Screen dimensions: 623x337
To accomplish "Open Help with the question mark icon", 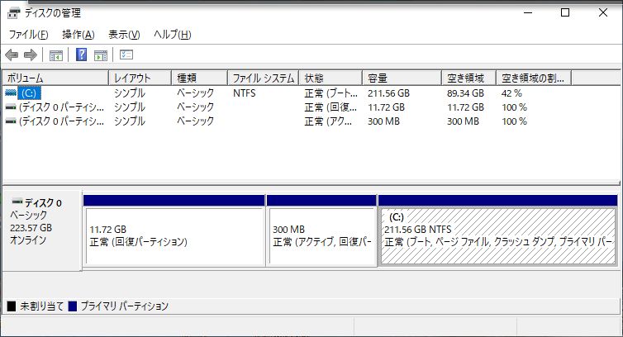I will pos(81,55).
